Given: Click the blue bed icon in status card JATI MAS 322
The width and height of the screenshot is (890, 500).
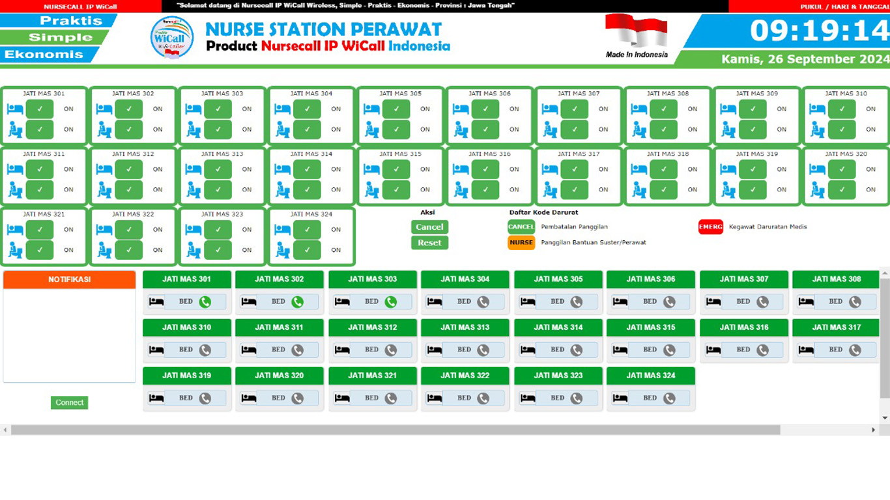Looking at the screenshot, I should (x=104, y=230).
